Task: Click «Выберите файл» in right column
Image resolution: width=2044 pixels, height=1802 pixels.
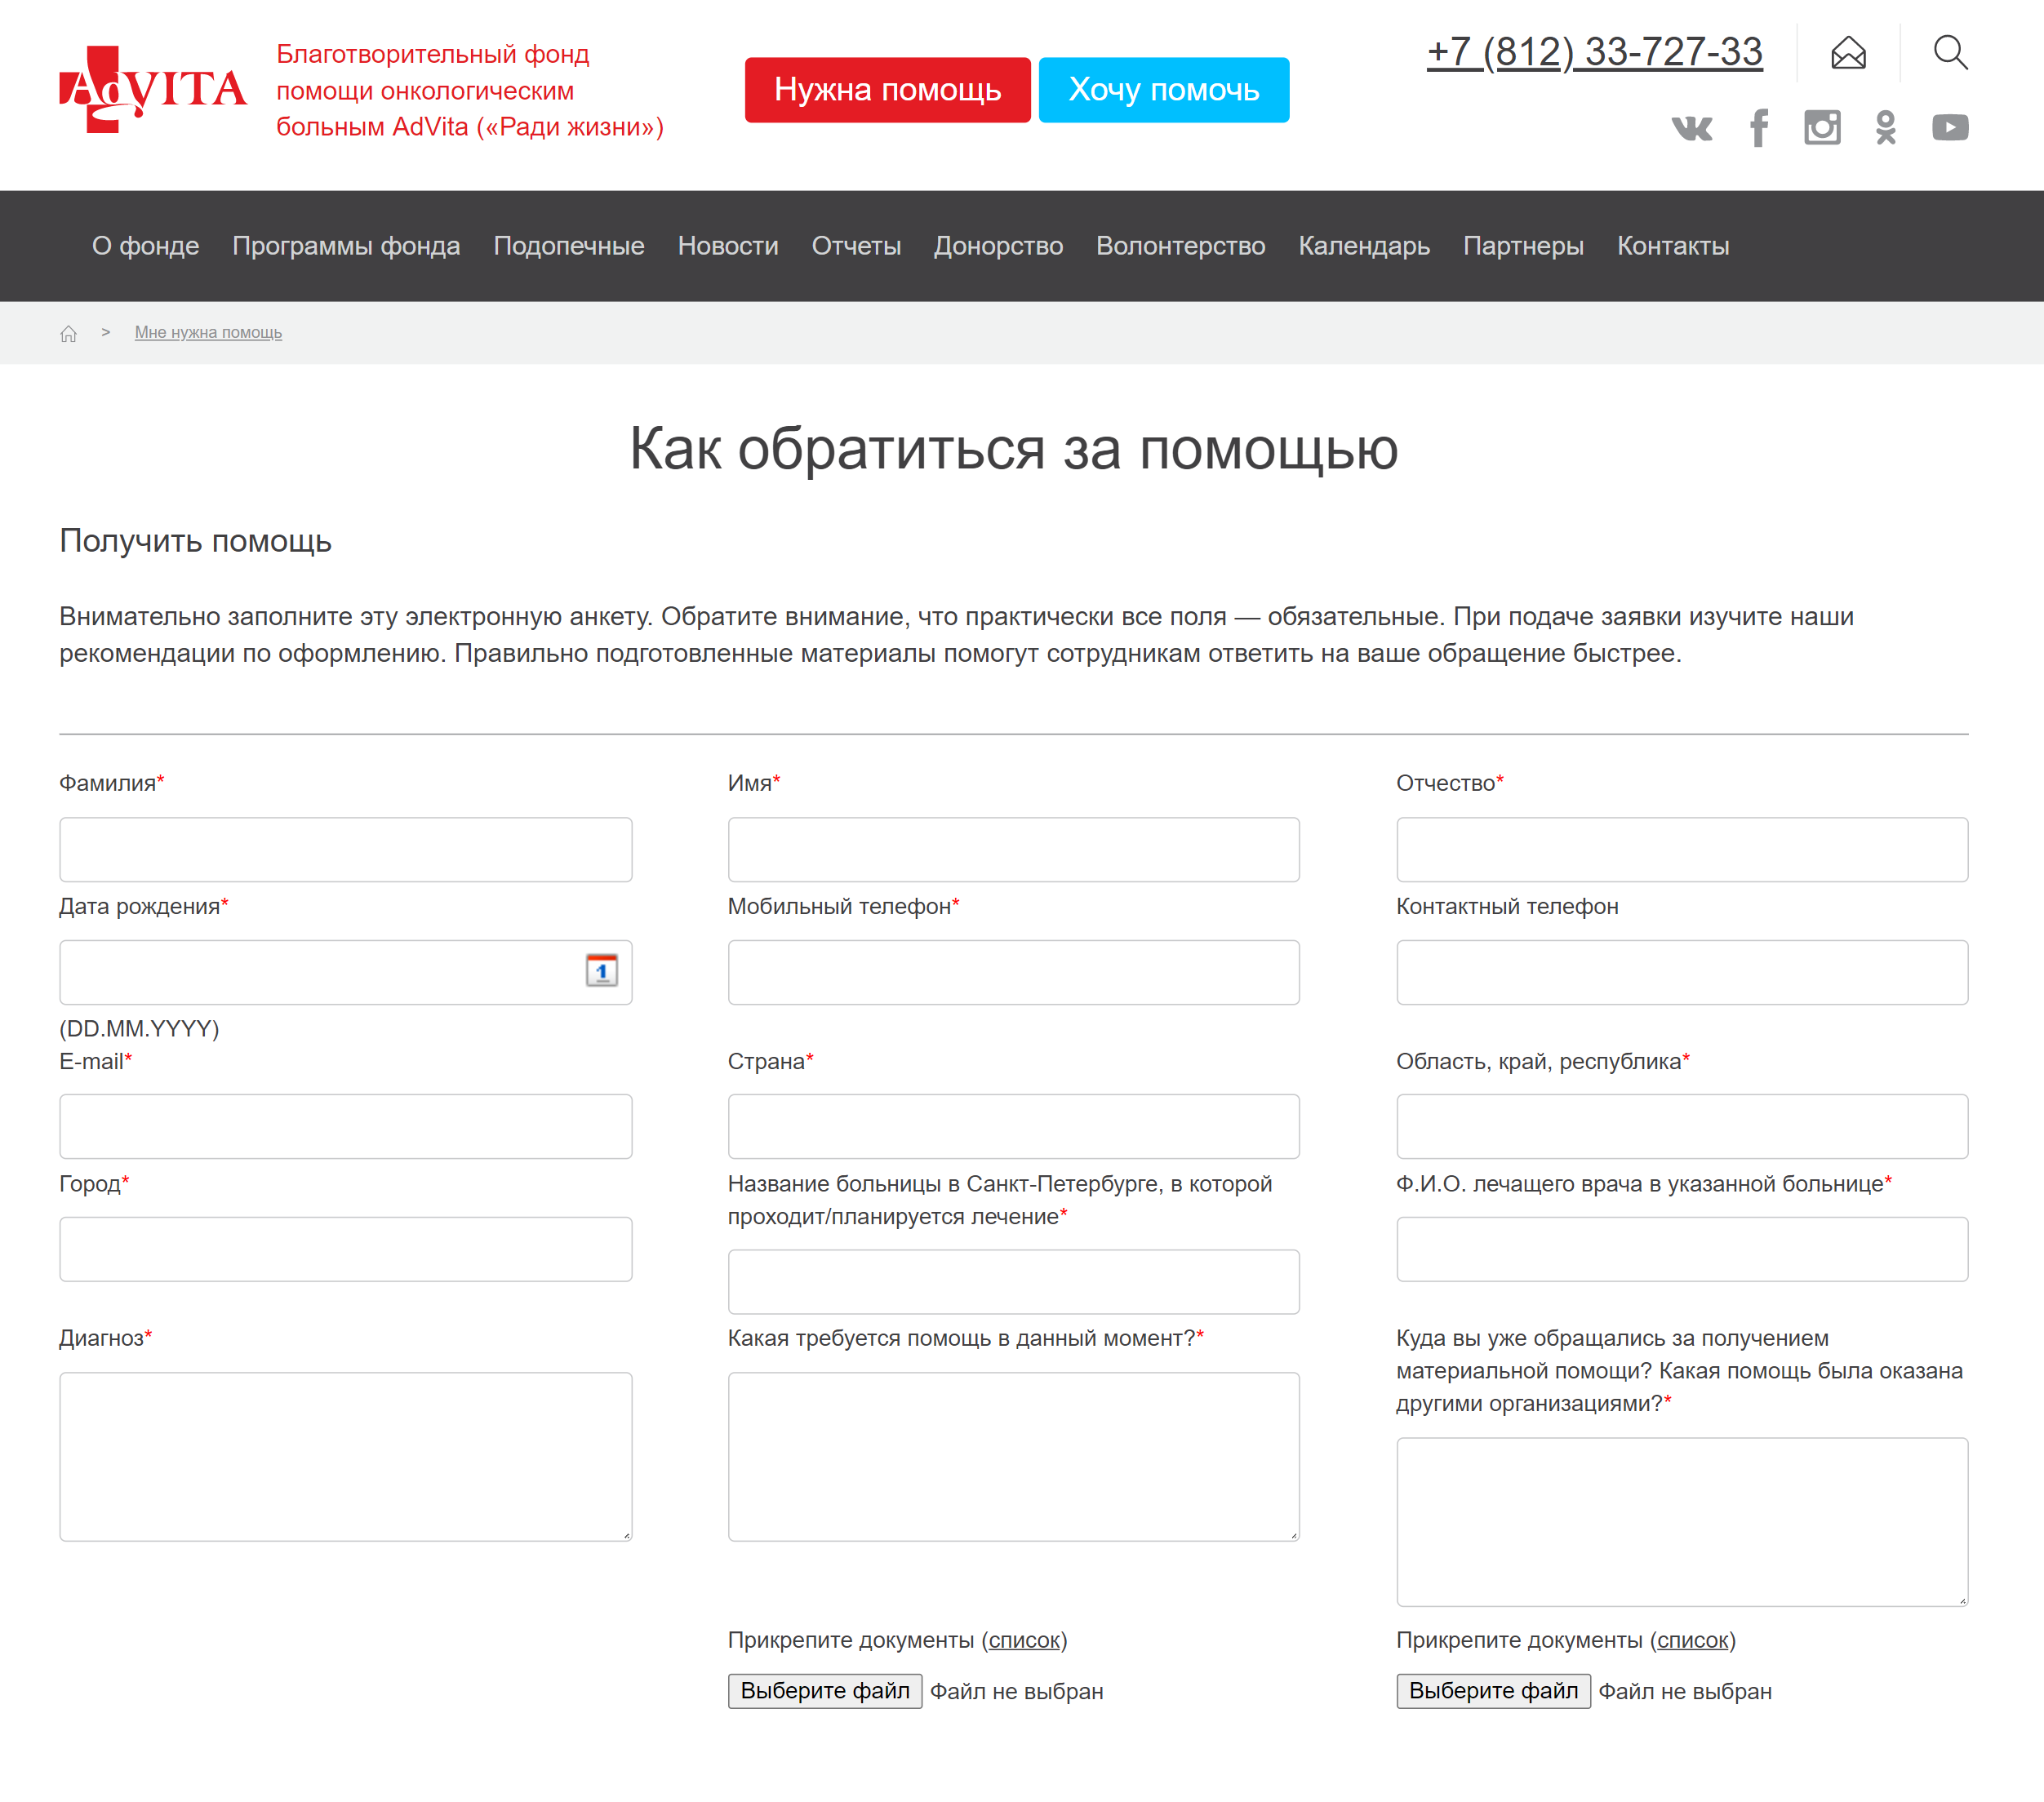Action: [x=1493, y=1691]
